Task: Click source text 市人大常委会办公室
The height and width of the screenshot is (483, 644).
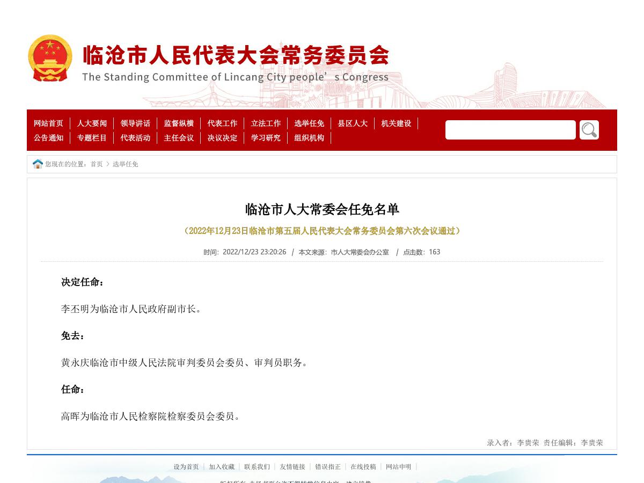Action: (360, 252)
